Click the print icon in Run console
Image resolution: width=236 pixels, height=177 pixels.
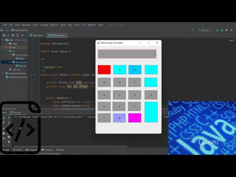[x=9, y=137]
